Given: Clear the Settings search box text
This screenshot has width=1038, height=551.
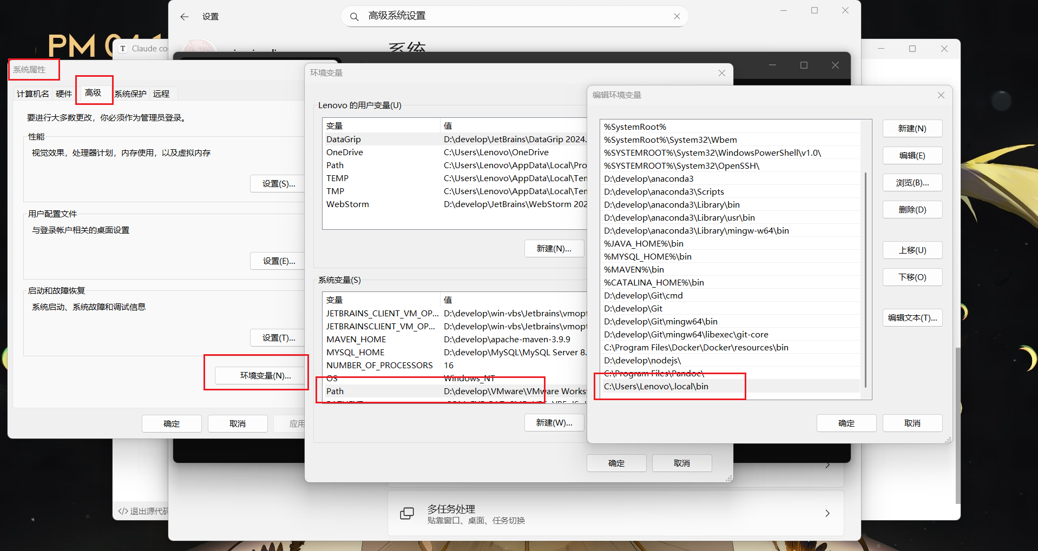Looking at the screenshot, I should 676,16.
